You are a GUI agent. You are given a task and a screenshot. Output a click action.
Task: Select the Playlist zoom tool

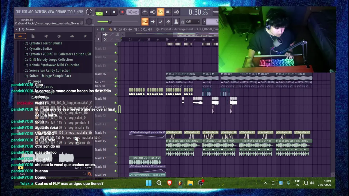(x=145, y=29)
